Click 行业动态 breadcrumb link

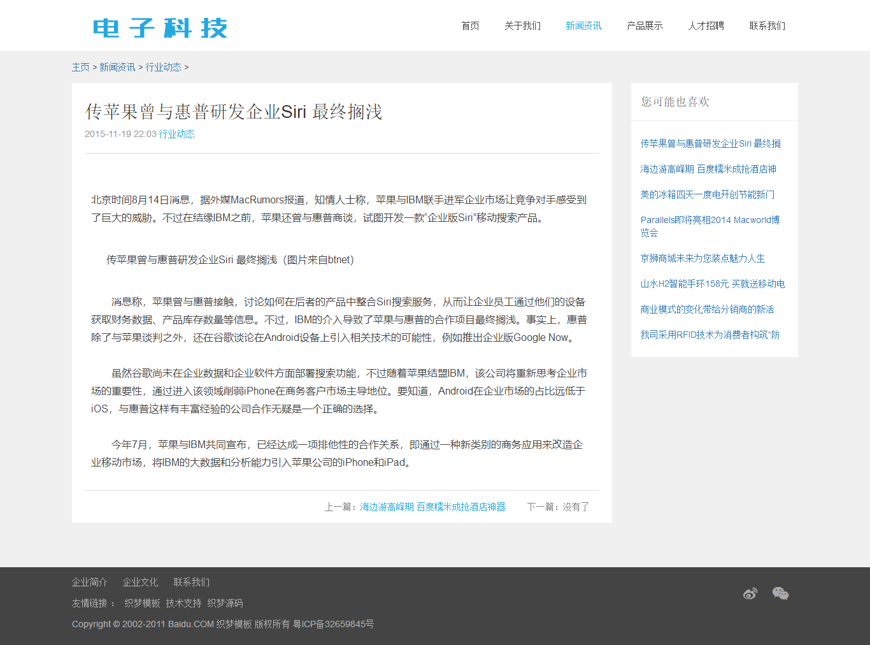[x=164, y=67]
